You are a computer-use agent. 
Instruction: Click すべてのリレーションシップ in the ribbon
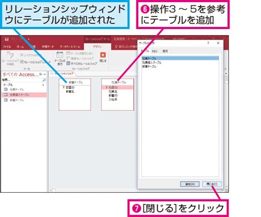pos(81,64)
